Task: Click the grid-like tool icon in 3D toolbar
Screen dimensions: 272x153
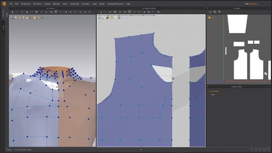Action: 37,12
